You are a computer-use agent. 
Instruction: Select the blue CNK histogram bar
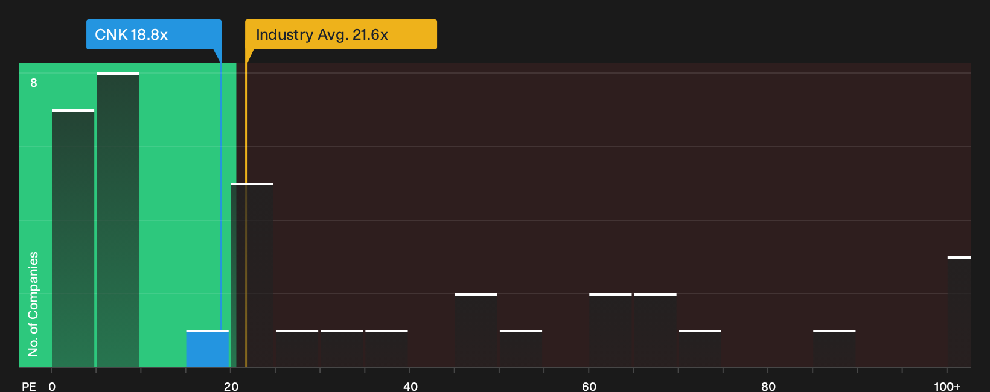208,349
